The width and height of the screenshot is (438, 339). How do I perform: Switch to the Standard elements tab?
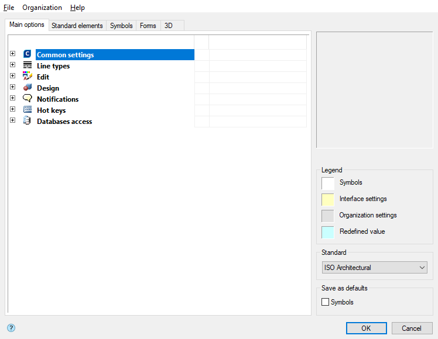77,26
